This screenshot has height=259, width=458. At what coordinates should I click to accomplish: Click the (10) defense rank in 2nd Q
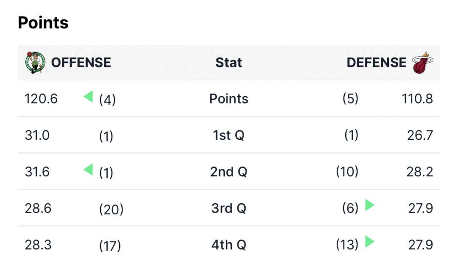[347, 172]
